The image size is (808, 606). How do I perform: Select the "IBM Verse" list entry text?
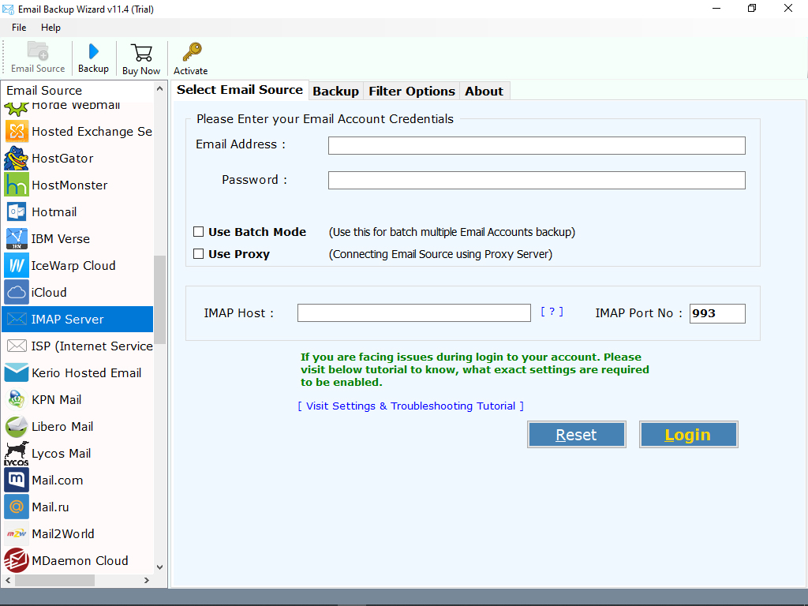[x=60, y=238]
